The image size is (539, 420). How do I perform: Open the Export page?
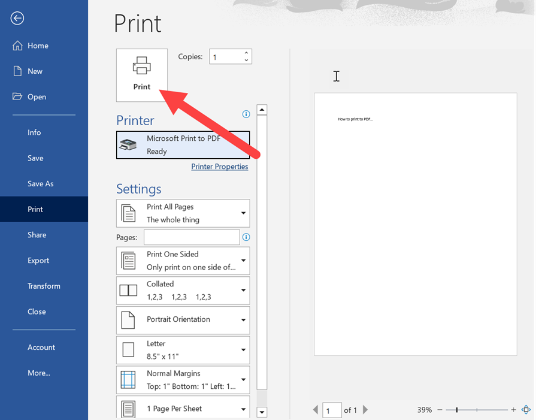click(x=44, y=261)
